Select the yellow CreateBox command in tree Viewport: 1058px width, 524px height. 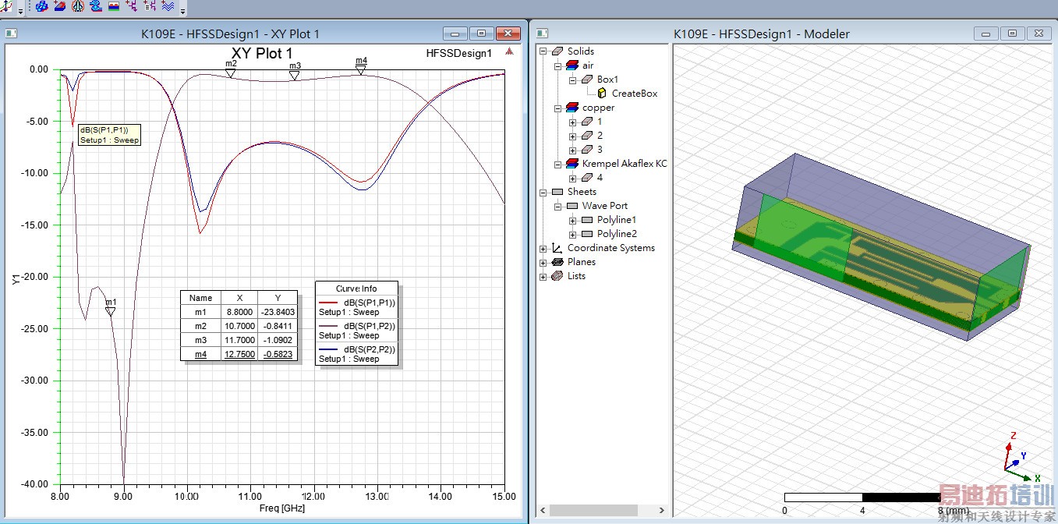[x=602, y=94]
